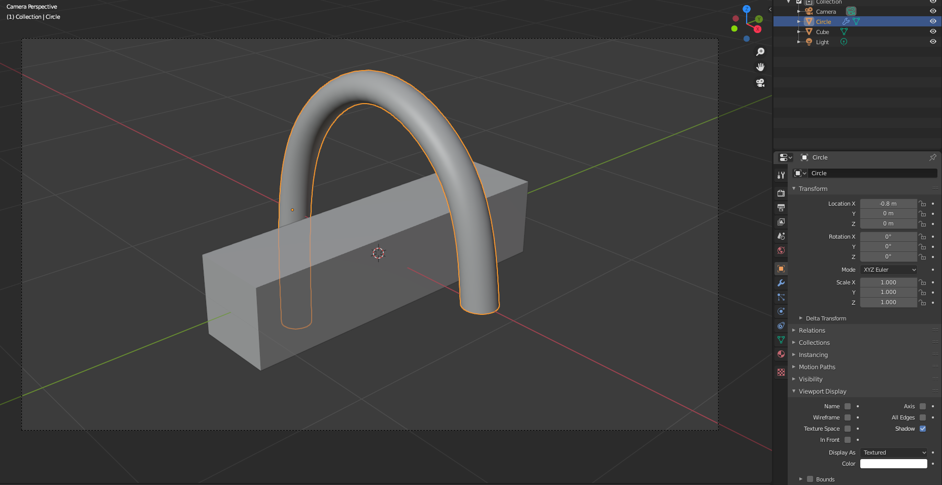Open the Physics properties tab icon
This screenshot has height=485, width=942.
pos(781,311)
